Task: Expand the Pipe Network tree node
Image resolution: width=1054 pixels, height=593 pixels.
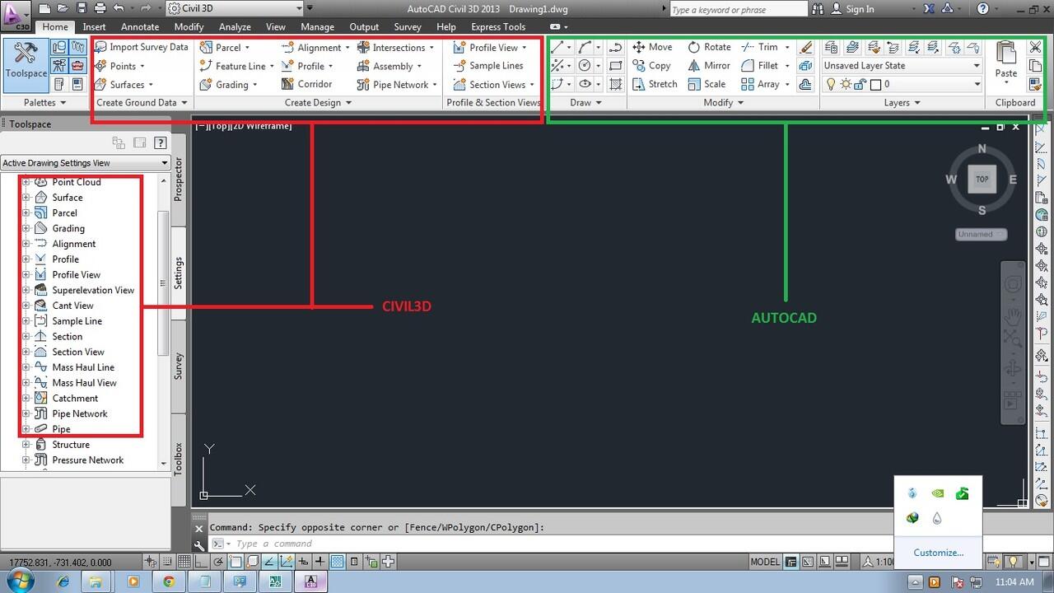Action: coord(26,413)
